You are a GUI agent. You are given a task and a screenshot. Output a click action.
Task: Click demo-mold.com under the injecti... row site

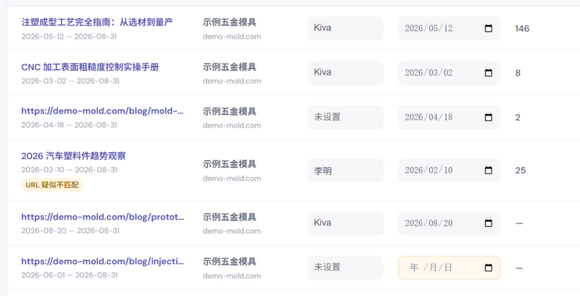click(231, 276)
